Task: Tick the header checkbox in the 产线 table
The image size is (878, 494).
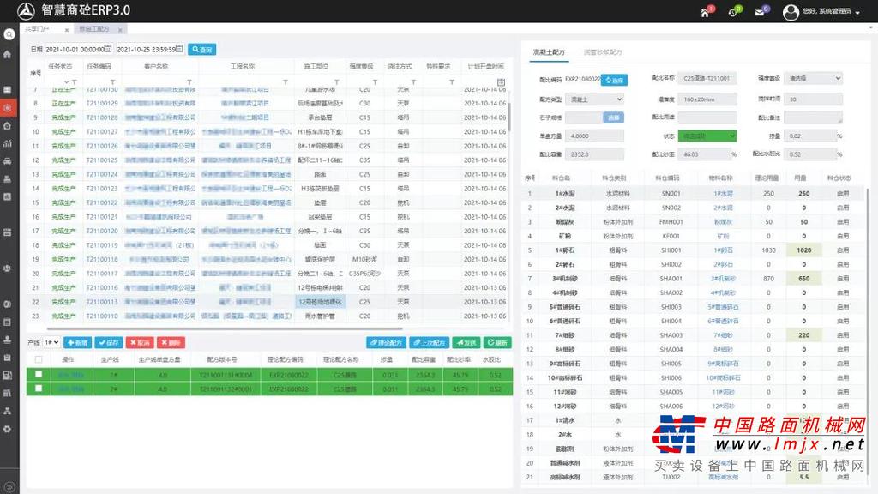Action: click(x=39, y=359)
